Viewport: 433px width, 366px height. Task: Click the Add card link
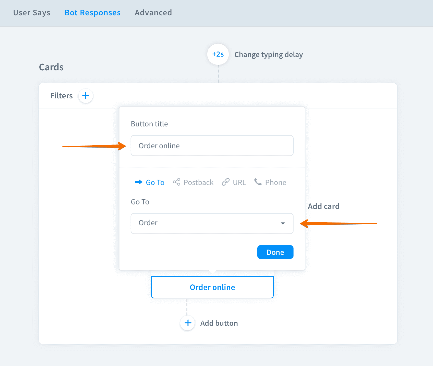coord(323,206)
